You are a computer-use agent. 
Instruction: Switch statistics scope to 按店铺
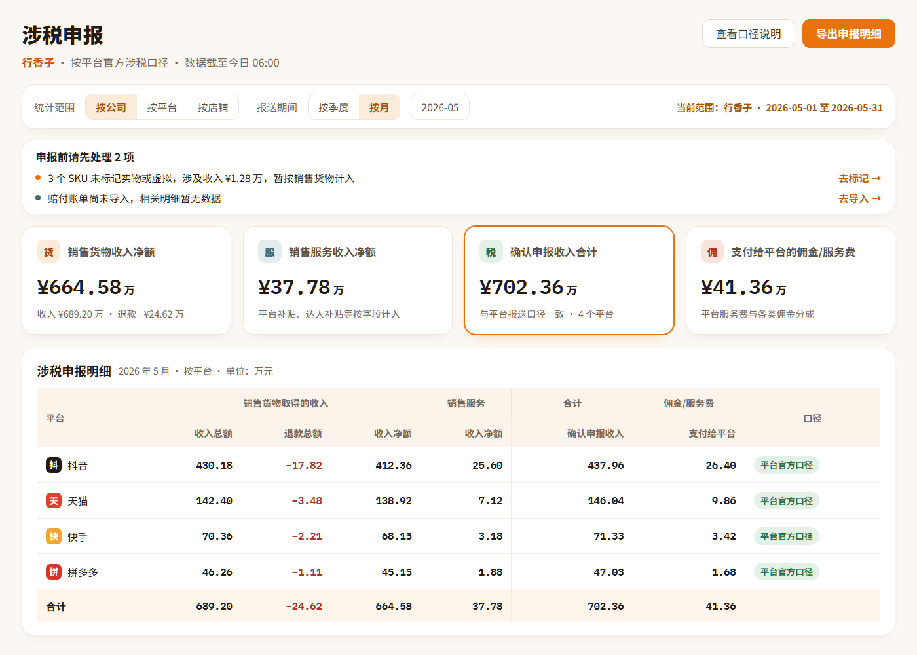point(213,107)
